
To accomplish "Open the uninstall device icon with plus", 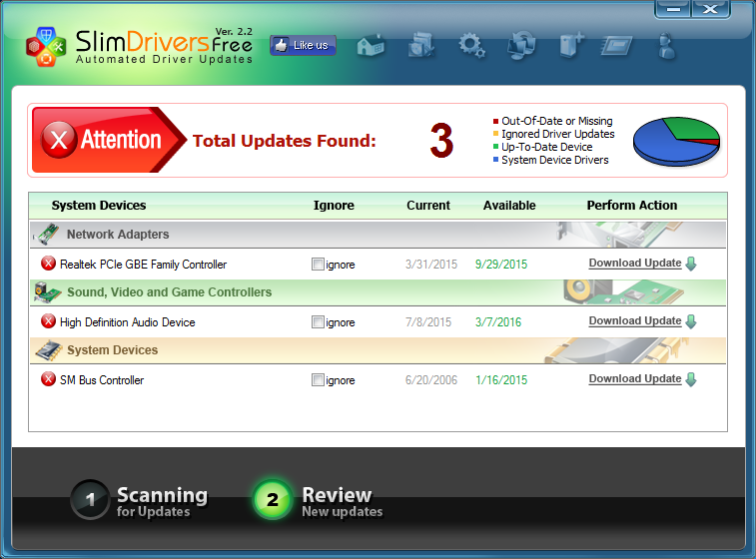I will 571,46.
